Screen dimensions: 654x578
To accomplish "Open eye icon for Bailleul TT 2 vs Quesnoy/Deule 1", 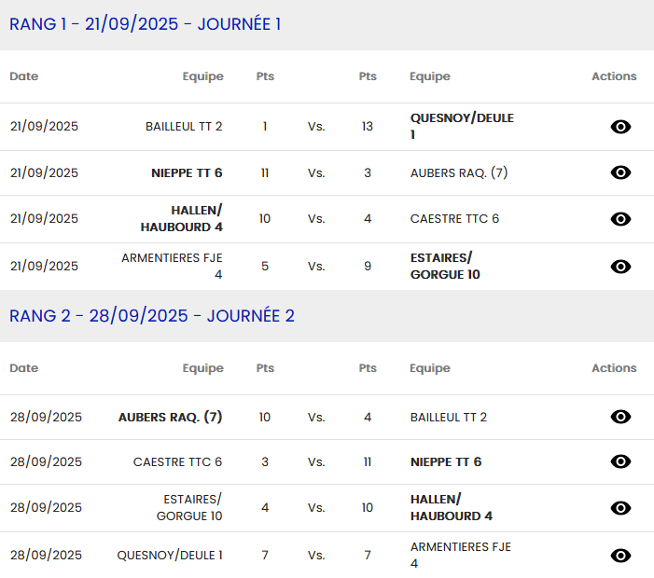I will [x=620, y=127].
